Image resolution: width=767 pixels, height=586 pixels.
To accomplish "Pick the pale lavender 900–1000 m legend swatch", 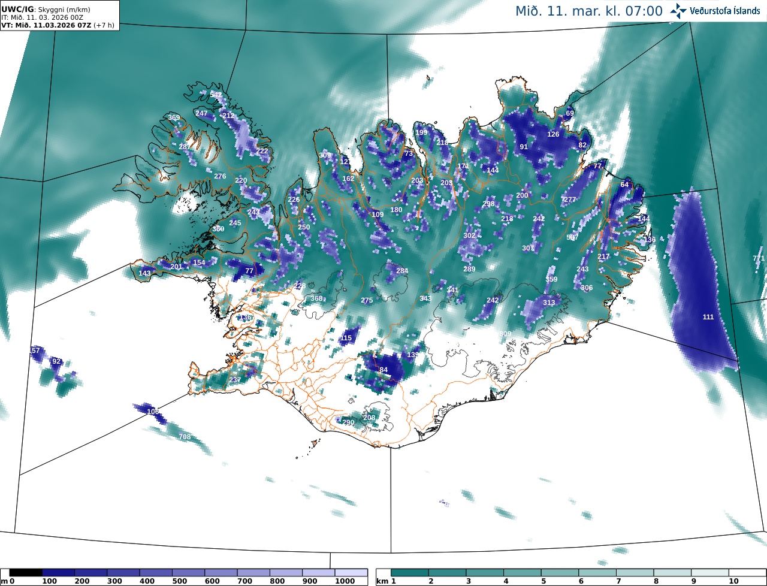I will point(318,573).
